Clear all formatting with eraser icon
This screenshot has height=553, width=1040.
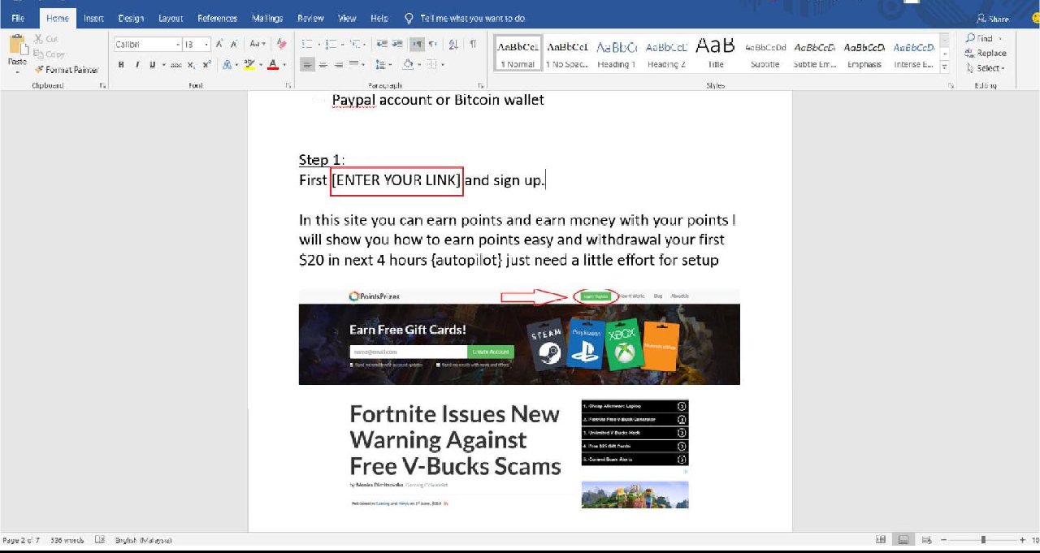[x=281, y=44]
